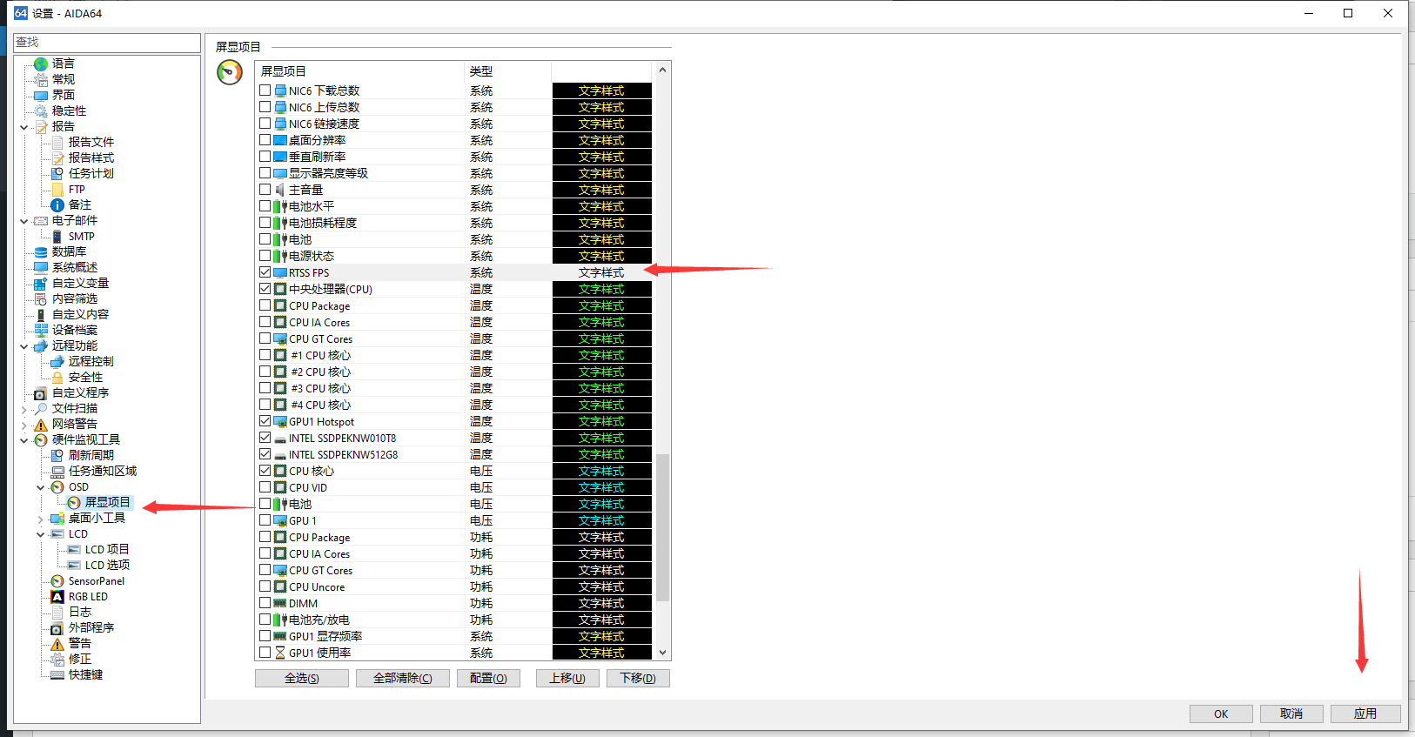Open the LCD 项目 settings page
Screen dimensions: 1415x737
point(106,550)
